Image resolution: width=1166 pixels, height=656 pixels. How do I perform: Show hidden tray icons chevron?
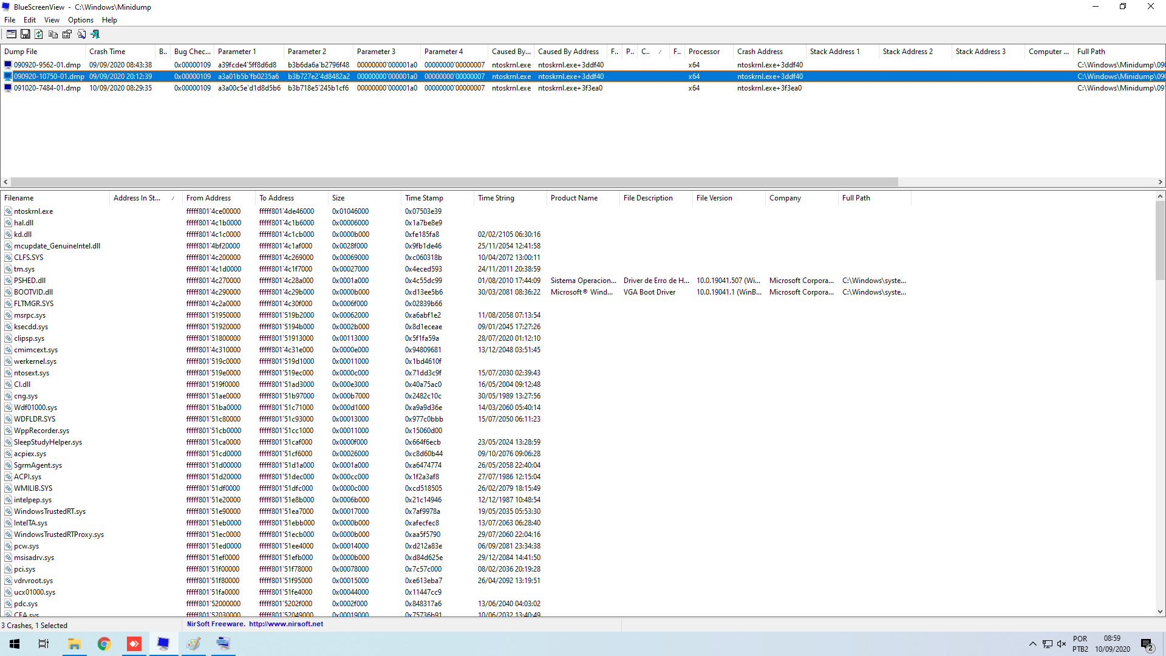(1033, 644)
